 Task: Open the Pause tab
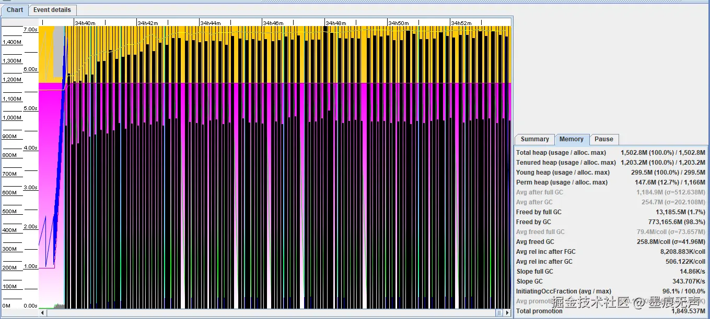[603, 139]
